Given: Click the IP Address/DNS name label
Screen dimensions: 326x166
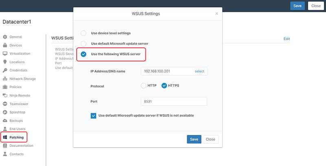Looking at the screenshot, I should 108,71.
